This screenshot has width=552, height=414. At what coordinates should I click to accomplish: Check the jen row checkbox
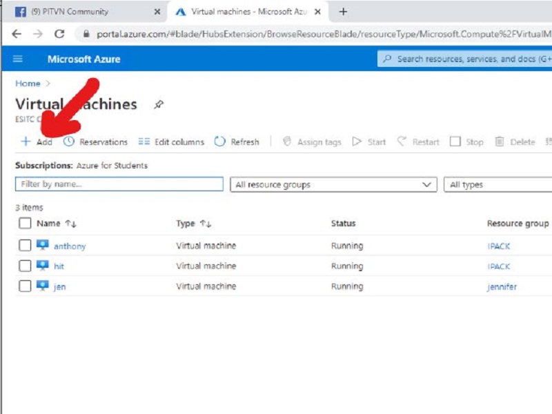pos(25,286)
